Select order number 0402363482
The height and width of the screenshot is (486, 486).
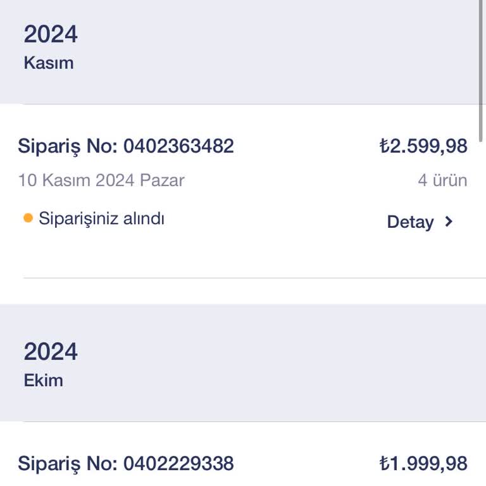[x=178, y=146]
